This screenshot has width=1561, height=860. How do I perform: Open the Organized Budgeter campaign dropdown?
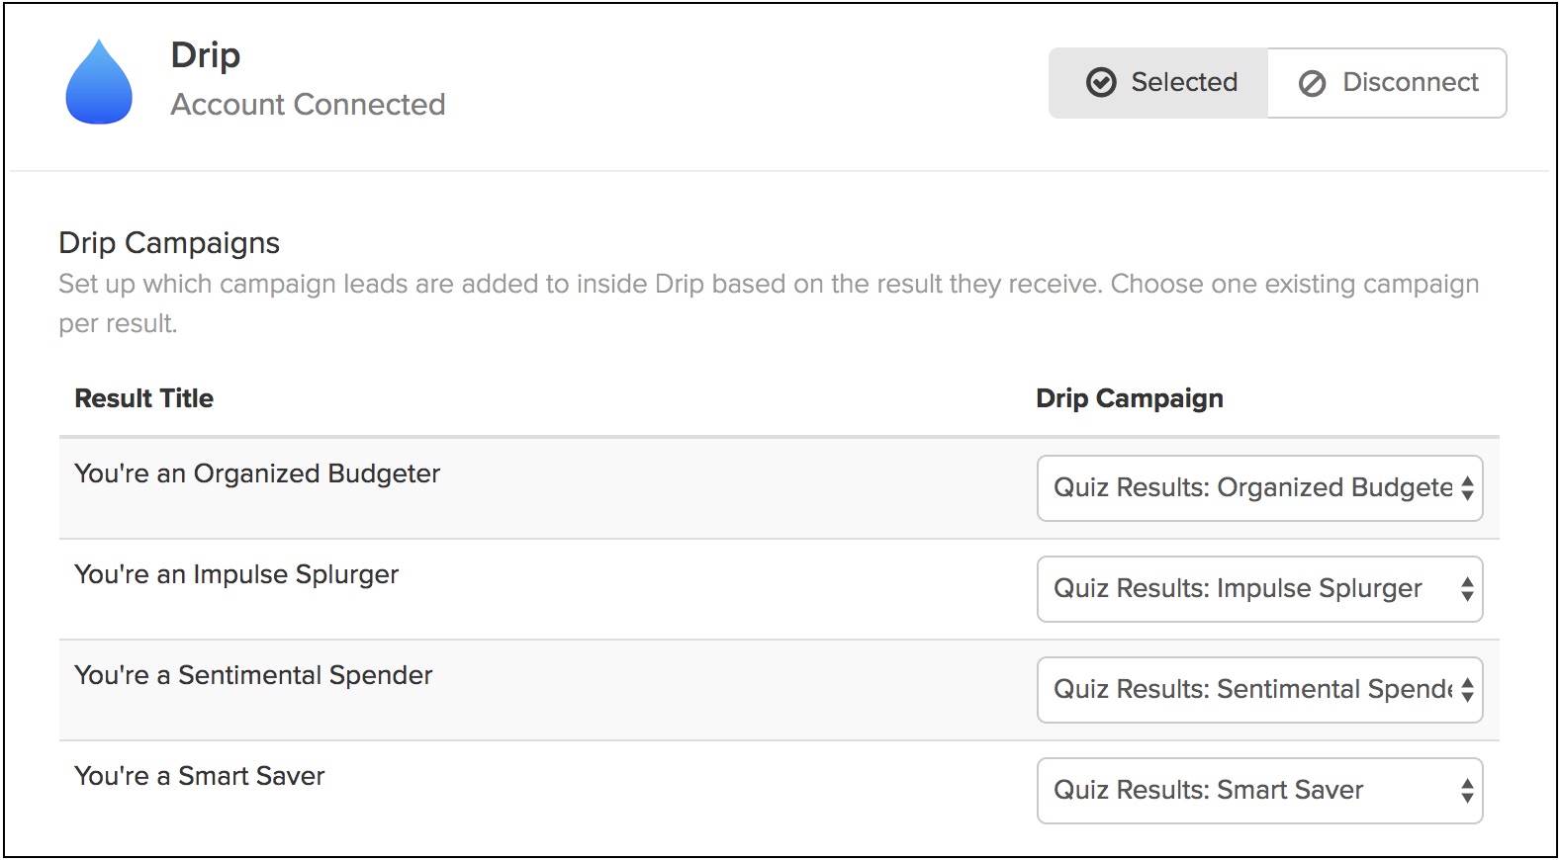1252,488
